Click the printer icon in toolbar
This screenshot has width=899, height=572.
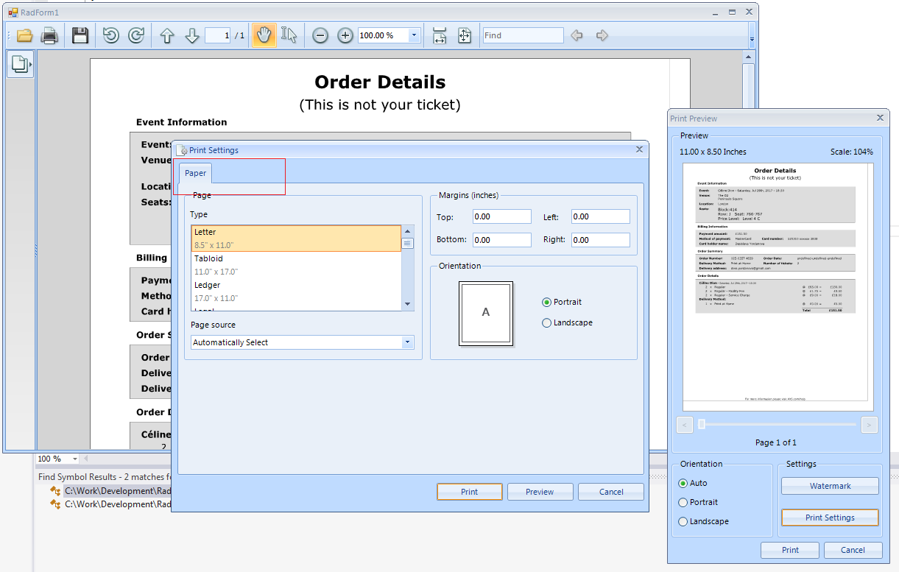[x=49, y=35]
